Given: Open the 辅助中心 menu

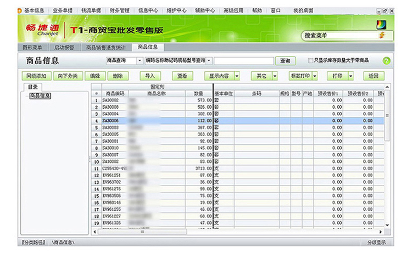Looking at the screenshot, I should pos(205,11).
